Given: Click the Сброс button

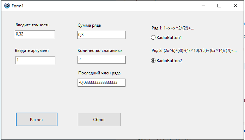Looking at the screenshot, I should [x=99, y=119].
